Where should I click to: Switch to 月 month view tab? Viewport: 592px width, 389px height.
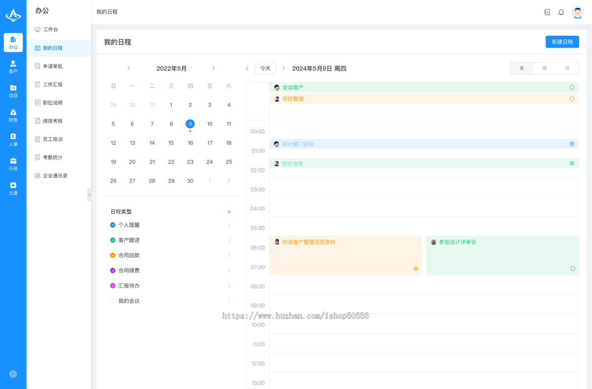[x=567, y=69]
